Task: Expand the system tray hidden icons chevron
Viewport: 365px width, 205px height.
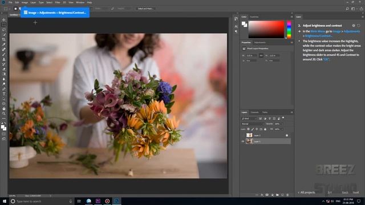Action: click(323, 201)
